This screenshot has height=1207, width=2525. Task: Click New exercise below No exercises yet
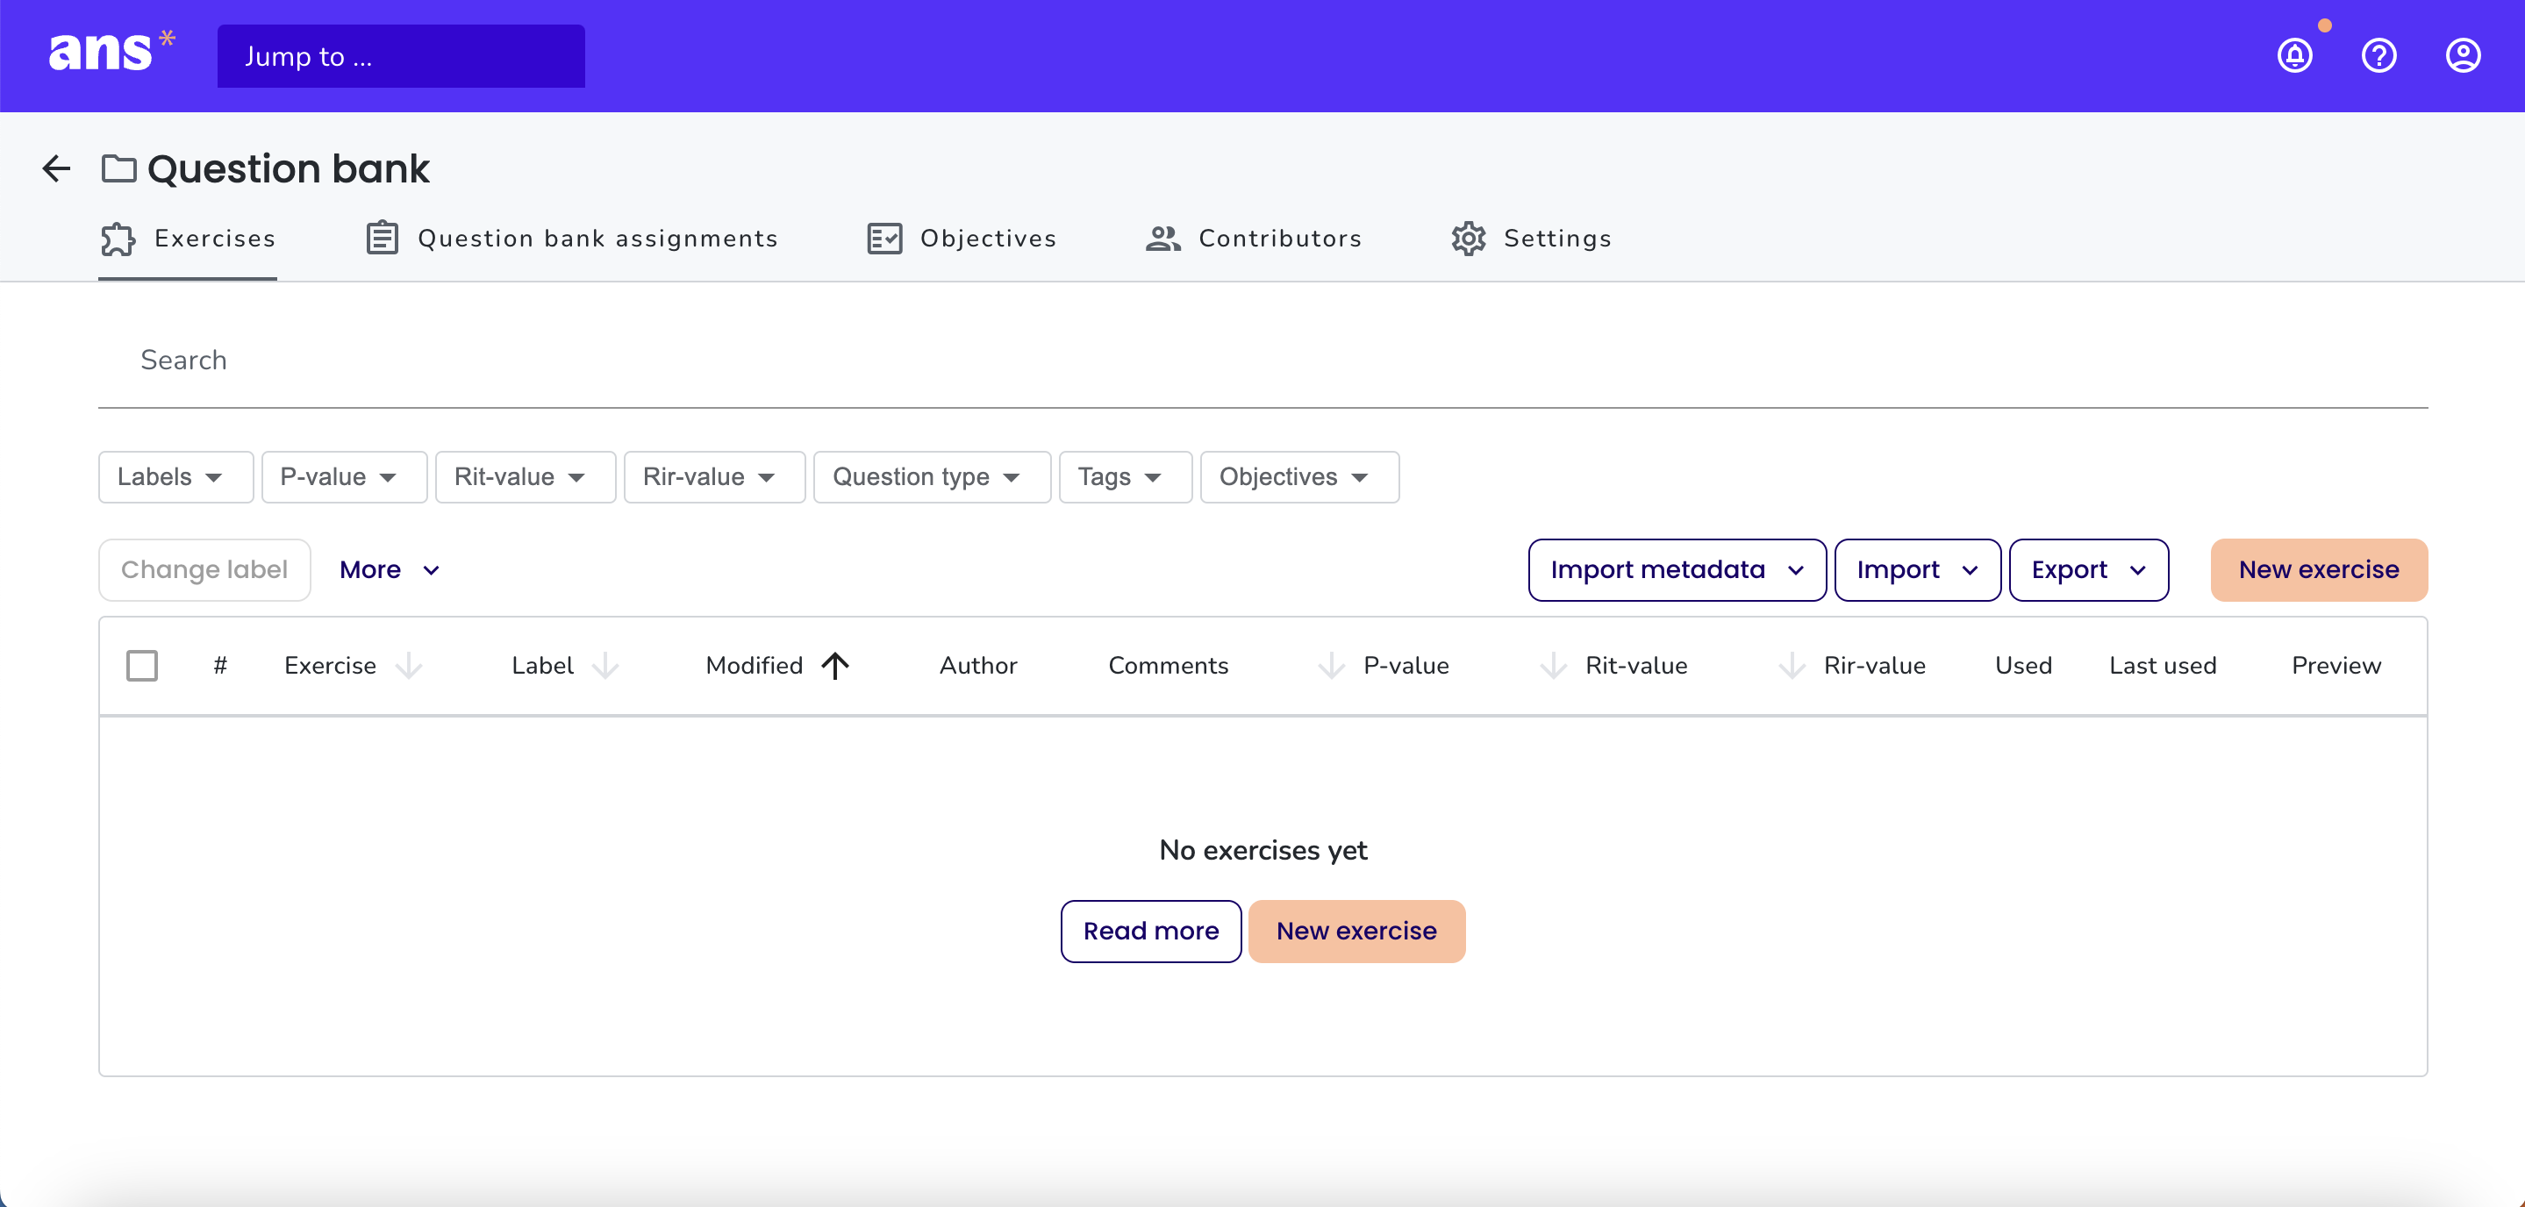[1356, 932]
